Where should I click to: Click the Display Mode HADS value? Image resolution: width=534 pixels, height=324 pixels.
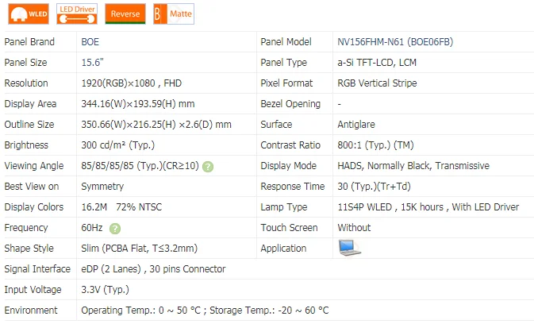click(413, 166)
